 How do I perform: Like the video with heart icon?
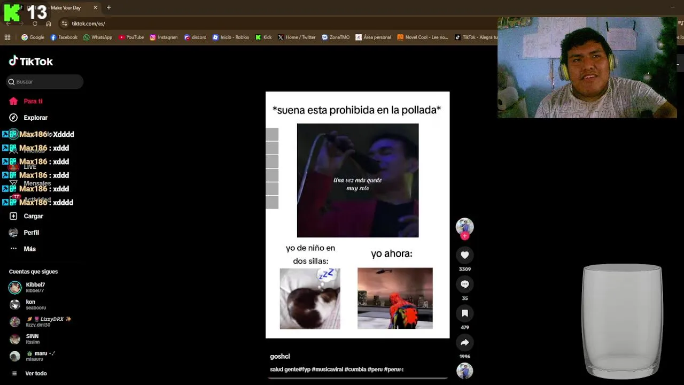pyautogui.click(x=465, y=255)
